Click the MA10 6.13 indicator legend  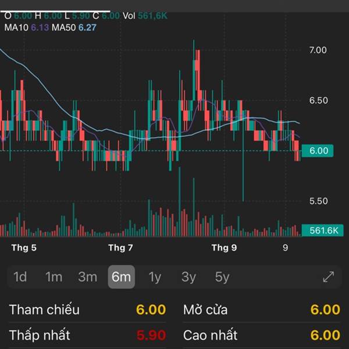27,27
